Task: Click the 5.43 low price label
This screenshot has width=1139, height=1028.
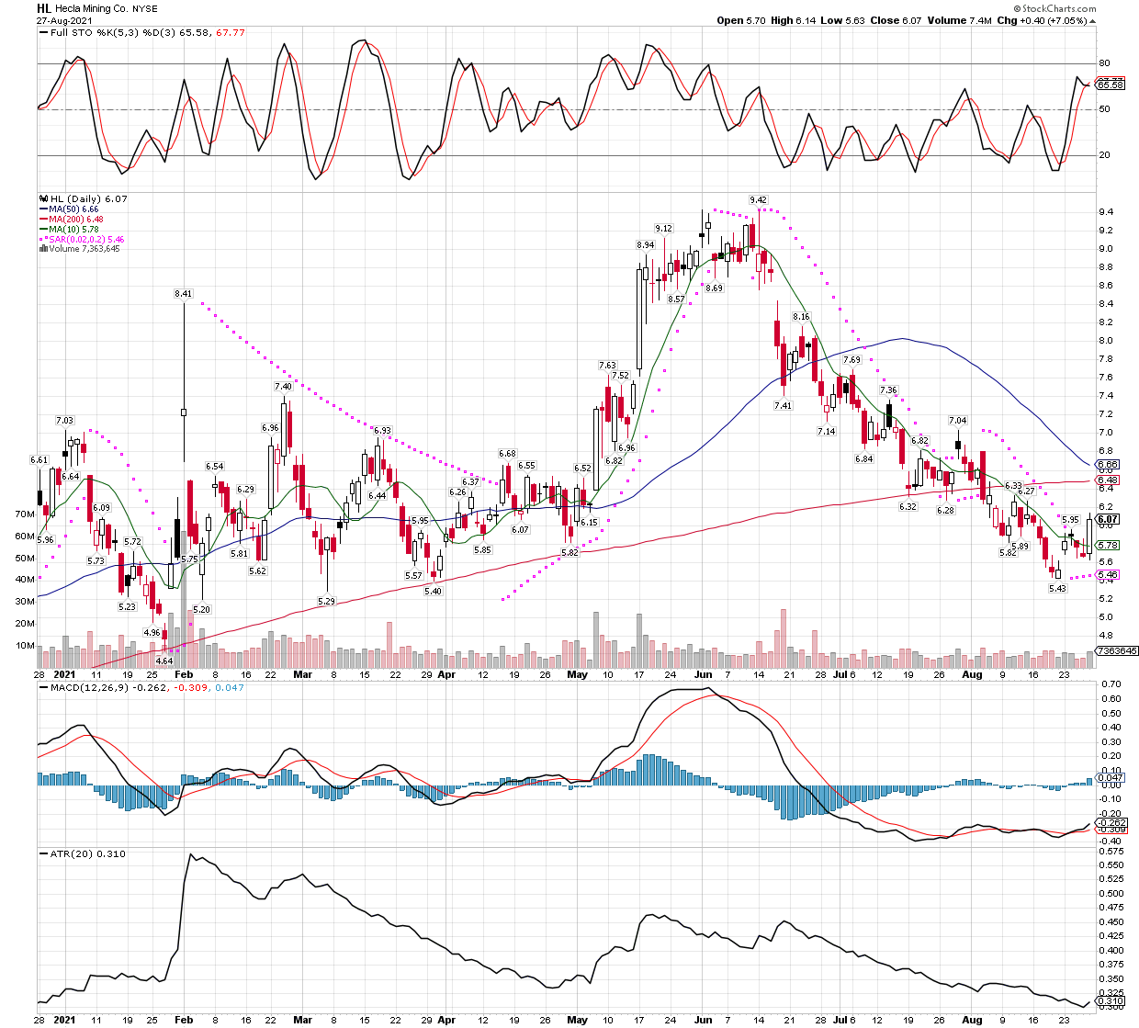Action: 1057,589
